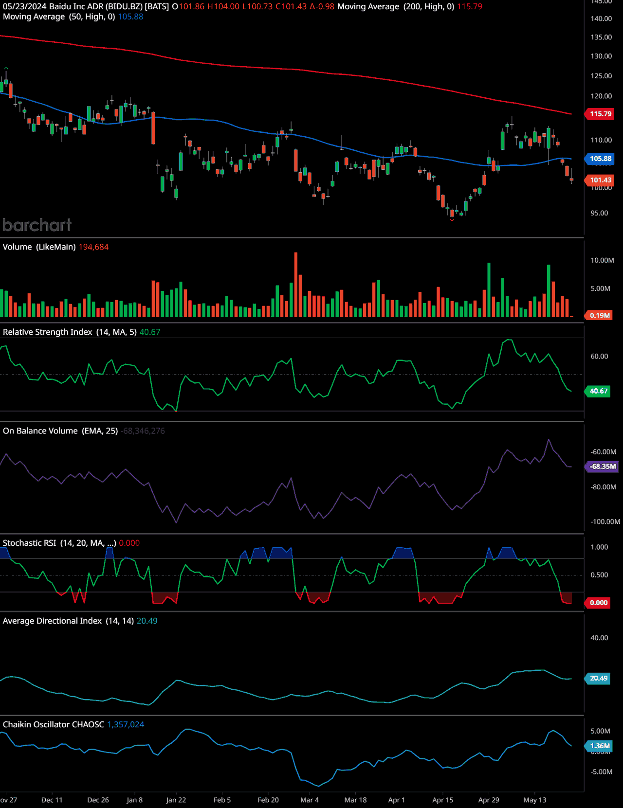This screenshot has height=808, width=623.
Task: Click the price change value Δ-0.98
Action: point(322,6)
